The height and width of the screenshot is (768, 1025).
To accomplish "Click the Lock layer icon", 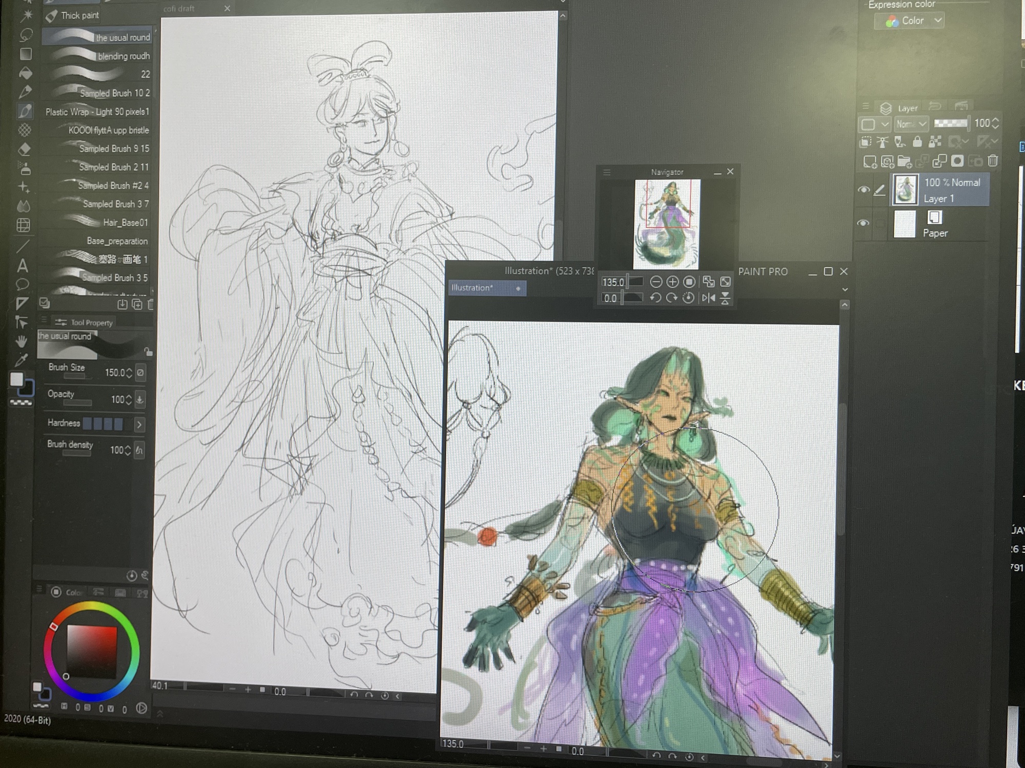I will (x=917, y=142).
